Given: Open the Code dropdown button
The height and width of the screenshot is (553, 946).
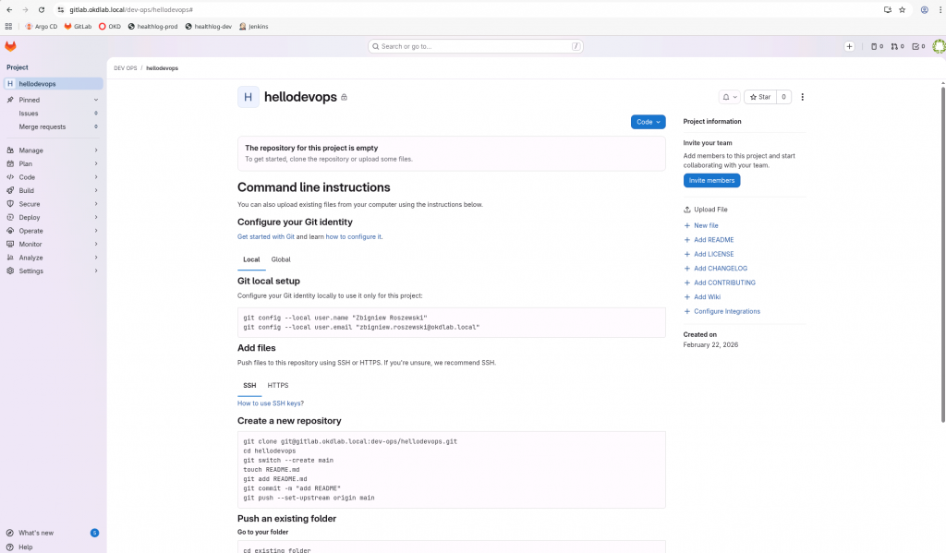Looking at the screenshot, I should [x=648, y=122].
